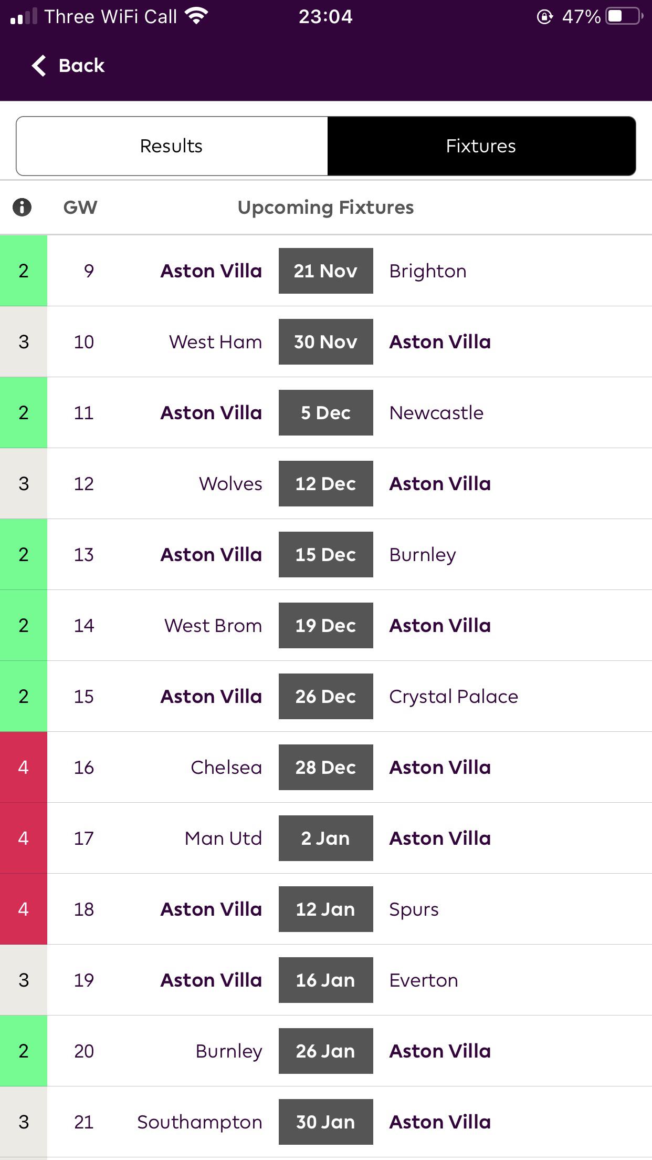
Task: Switch to the Results tab
Action: (x=170, y=146)
